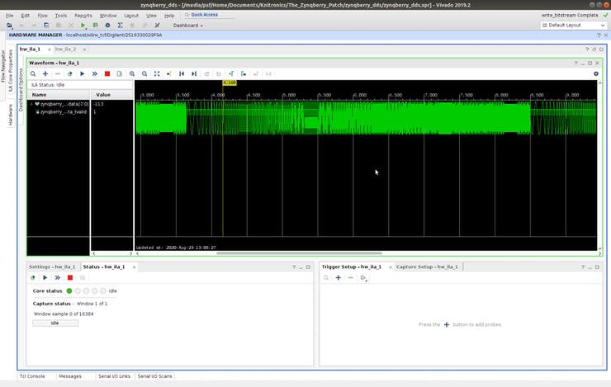Open the Serial I/O Links tab
611x387 pixels.
tap(113, 376)
